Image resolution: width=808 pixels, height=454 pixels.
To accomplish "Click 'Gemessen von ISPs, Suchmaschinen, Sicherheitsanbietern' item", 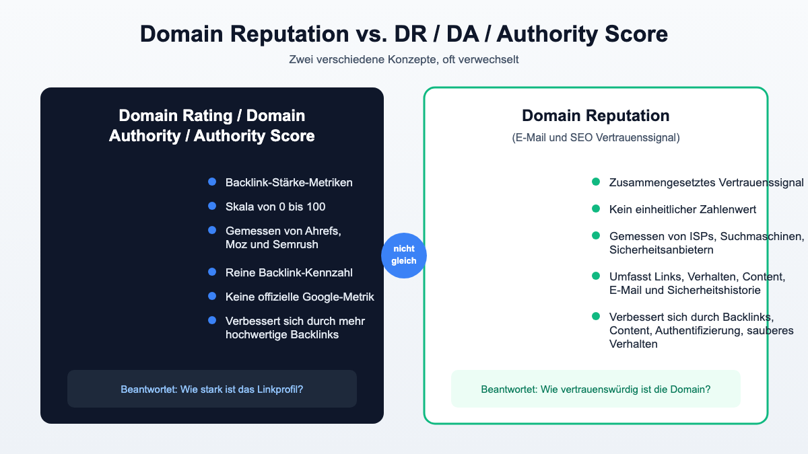I will [x=707, y=243].
